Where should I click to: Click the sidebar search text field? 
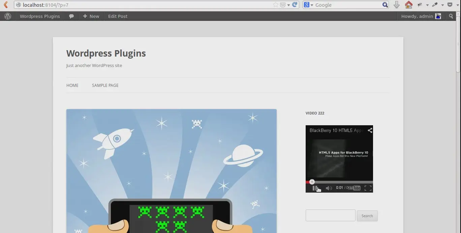point(331,215)
